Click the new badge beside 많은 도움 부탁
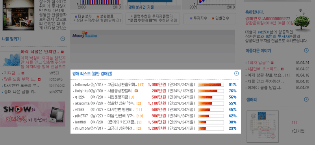This screenshot has width=315, height=145. (39, 79)
